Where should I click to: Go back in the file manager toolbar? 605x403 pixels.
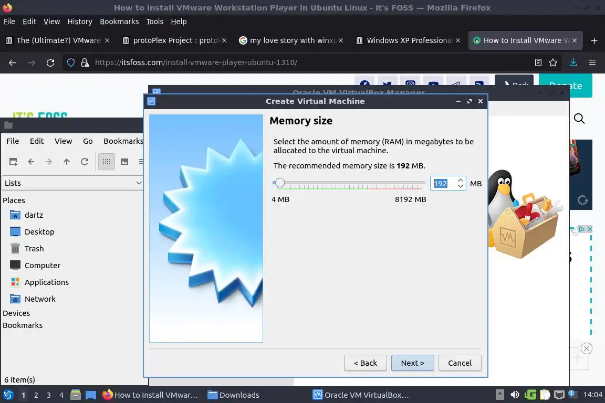tap(31, 162)
